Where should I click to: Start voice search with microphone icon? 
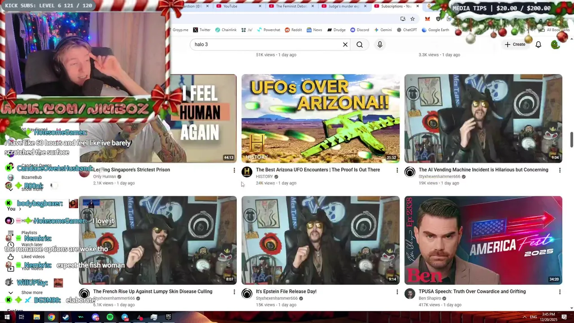(x=380, y=44)
